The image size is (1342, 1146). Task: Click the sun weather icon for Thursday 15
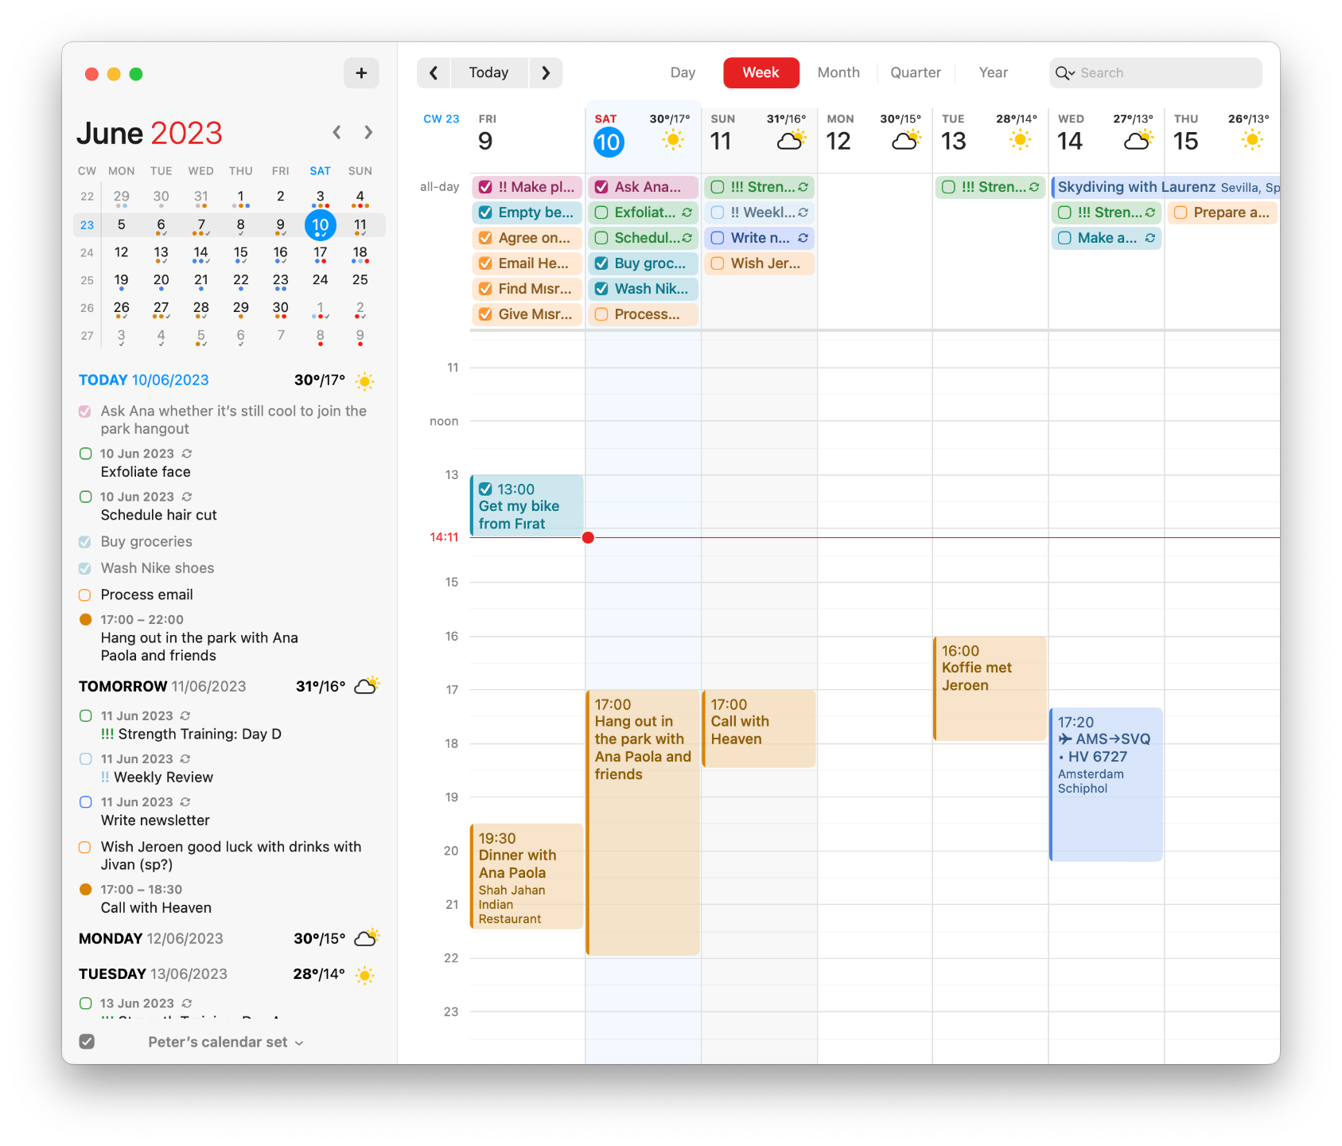click(x=1252, y=141)
